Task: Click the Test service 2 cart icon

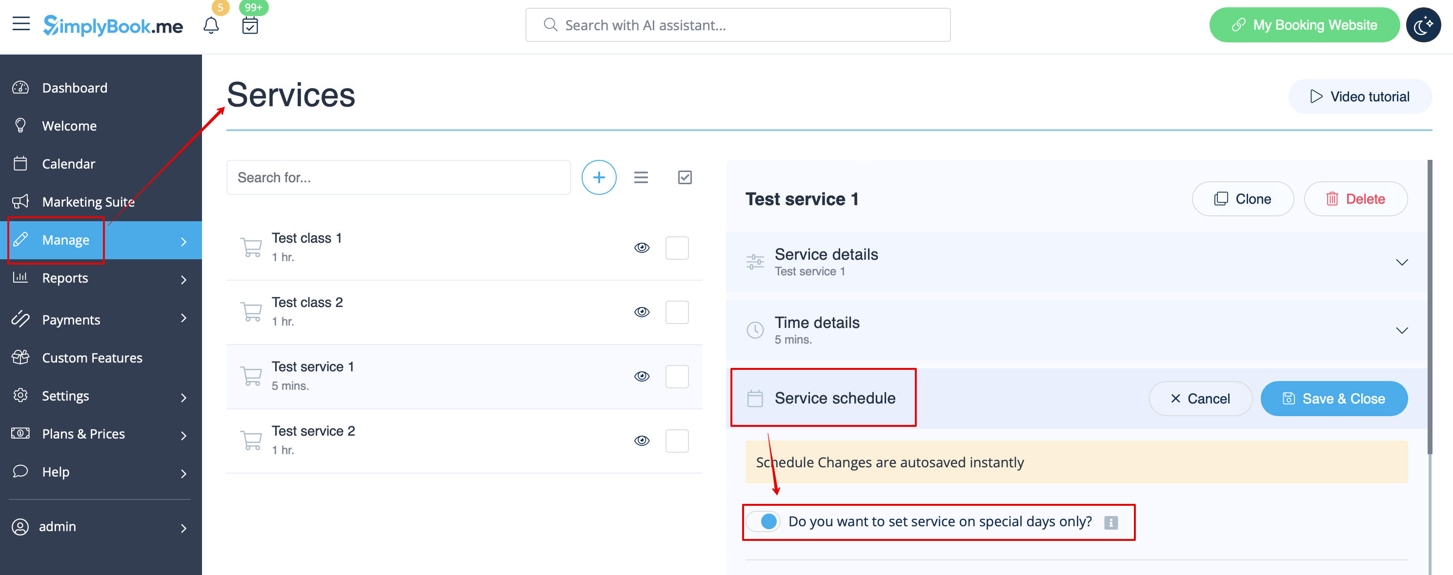Action: [251, 441]
